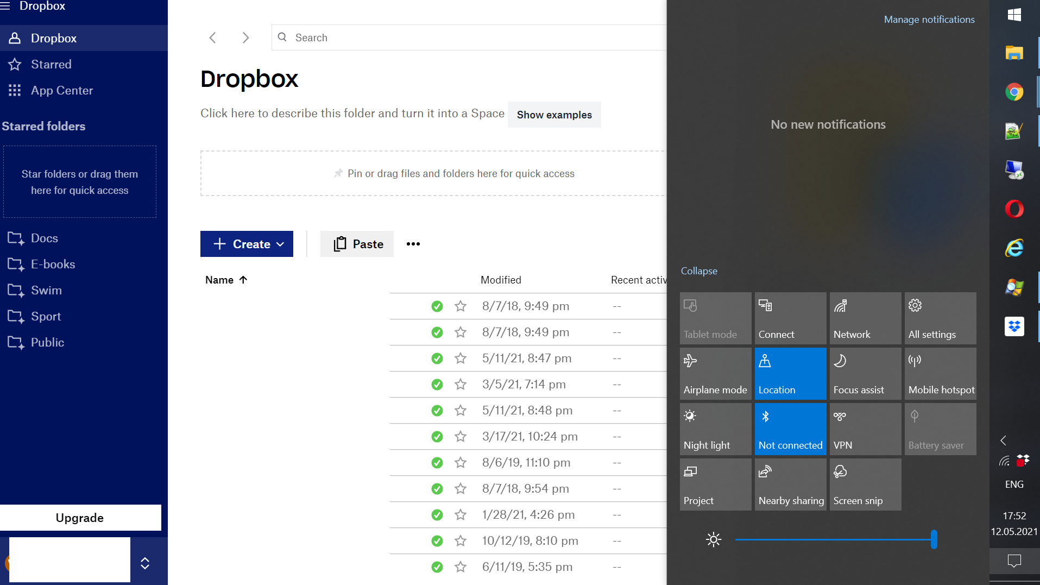1040x585 pixels.
Task: Star the file modified 3/17/21, 10:24 pm
Action: pyautogui.click(x=461, y=437)
